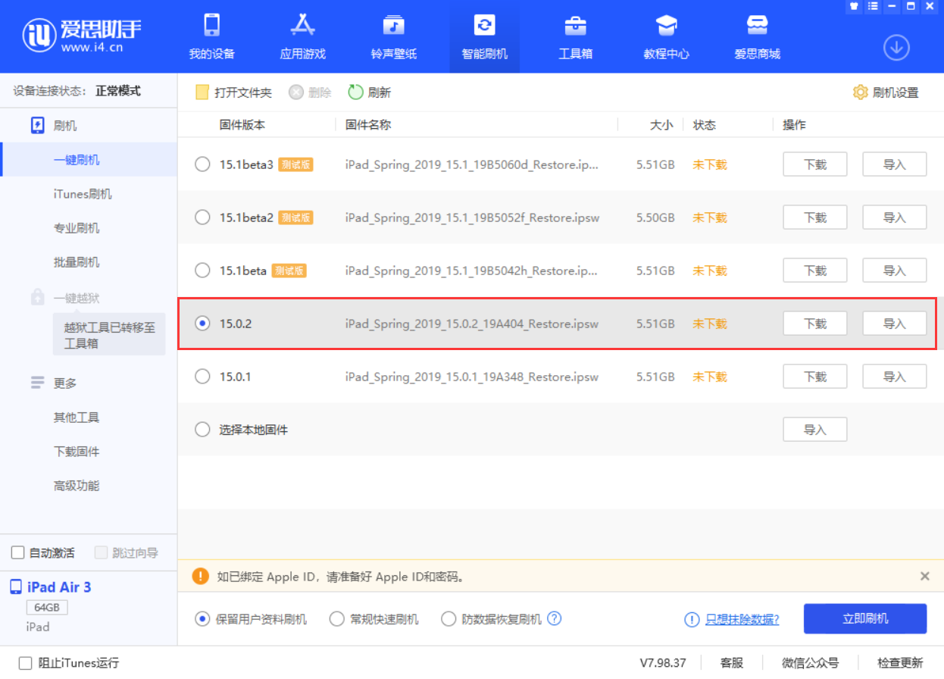This screenshot has height=679, width=944.
Task: Import a local firmware via 选择本地固件 导入
Action: point(814,430)
